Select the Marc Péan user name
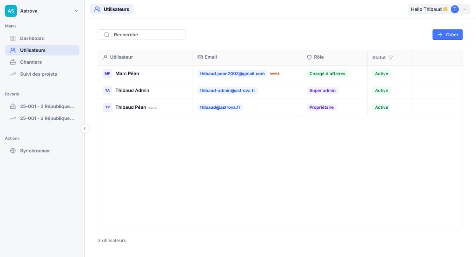 coord(127,74)
